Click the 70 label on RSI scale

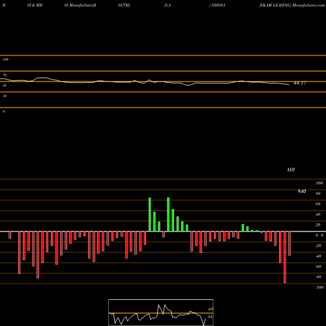click(x=5, y=75)
